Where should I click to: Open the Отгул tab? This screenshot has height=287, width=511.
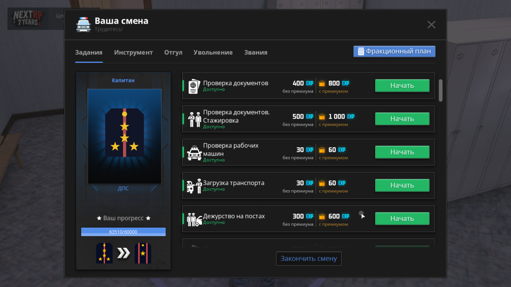point(173,52)
